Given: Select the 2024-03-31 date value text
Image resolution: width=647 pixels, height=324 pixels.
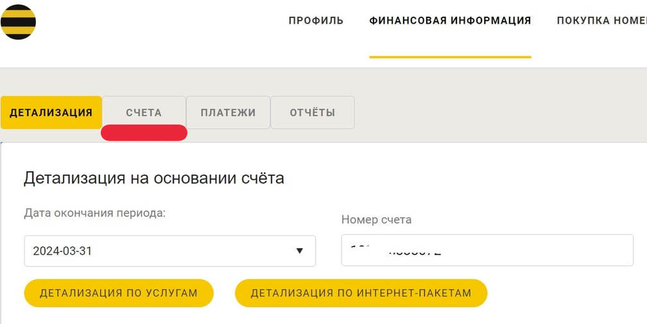Looking at the screenshot, I should [x=62, y=251].
